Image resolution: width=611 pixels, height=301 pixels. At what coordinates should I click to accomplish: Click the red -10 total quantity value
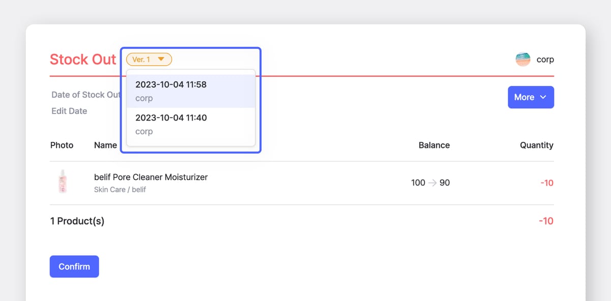point(546,221)
